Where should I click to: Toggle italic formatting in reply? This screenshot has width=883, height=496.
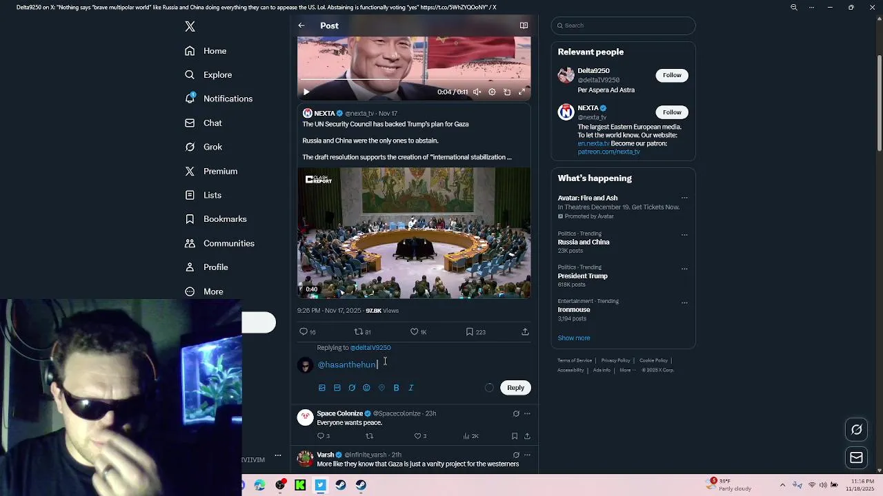coord(411,388)
